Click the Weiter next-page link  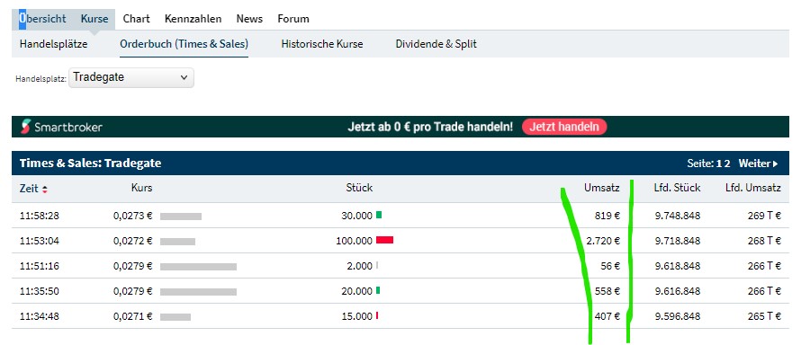(759, 164)
